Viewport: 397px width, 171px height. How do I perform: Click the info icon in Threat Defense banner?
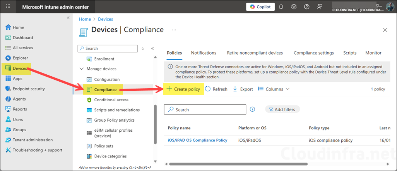point(170,67)
